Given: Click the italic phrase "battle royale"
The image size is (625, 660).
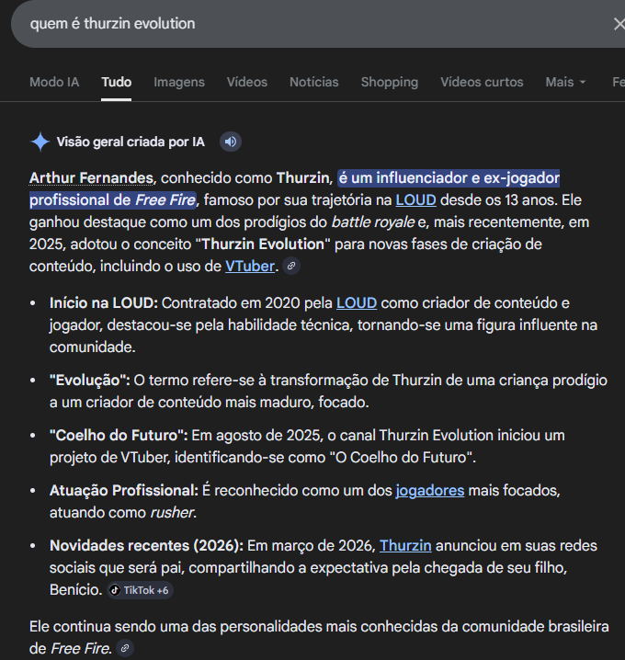Looking at the screenshot, I should tap(373, 222).
